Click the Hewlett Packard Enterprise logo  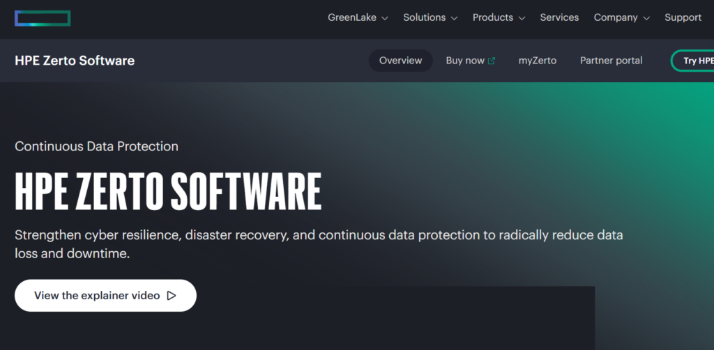(x=43, y=18)
